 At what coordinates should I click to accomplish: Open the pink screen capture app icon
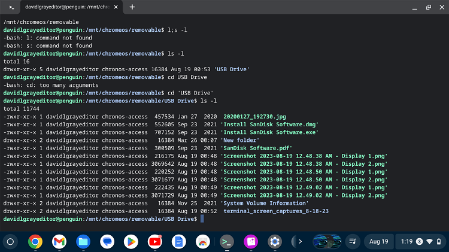(x=250, y=241)
